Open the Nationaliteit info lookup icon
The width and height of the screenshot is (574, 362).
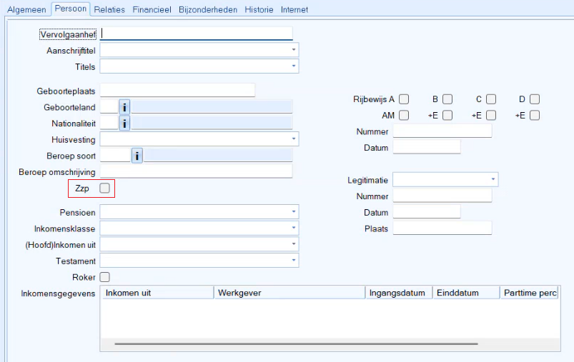(124, 124)
